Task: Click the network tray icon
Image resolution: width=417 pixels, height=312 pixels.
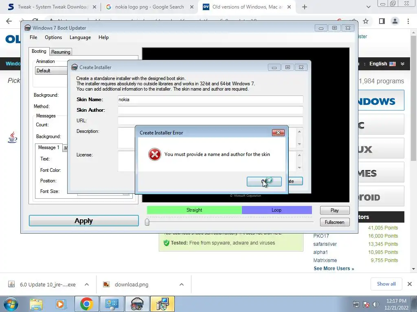Action: pos(356,304)
